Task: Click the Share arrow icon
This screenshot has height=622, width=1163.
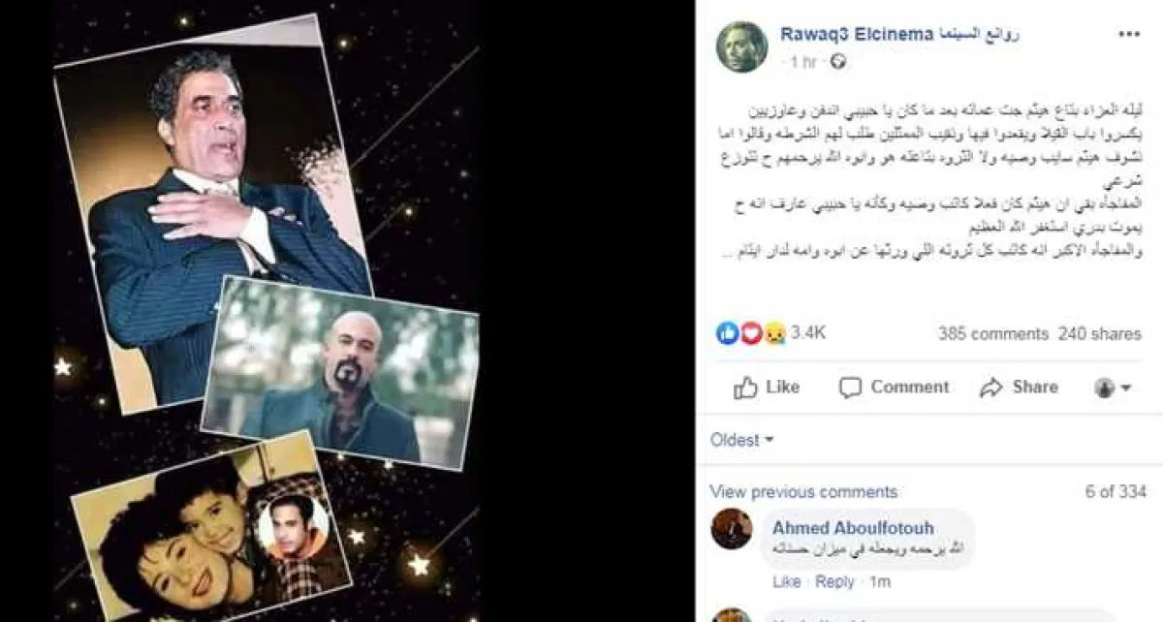Action: click(990, 388)
